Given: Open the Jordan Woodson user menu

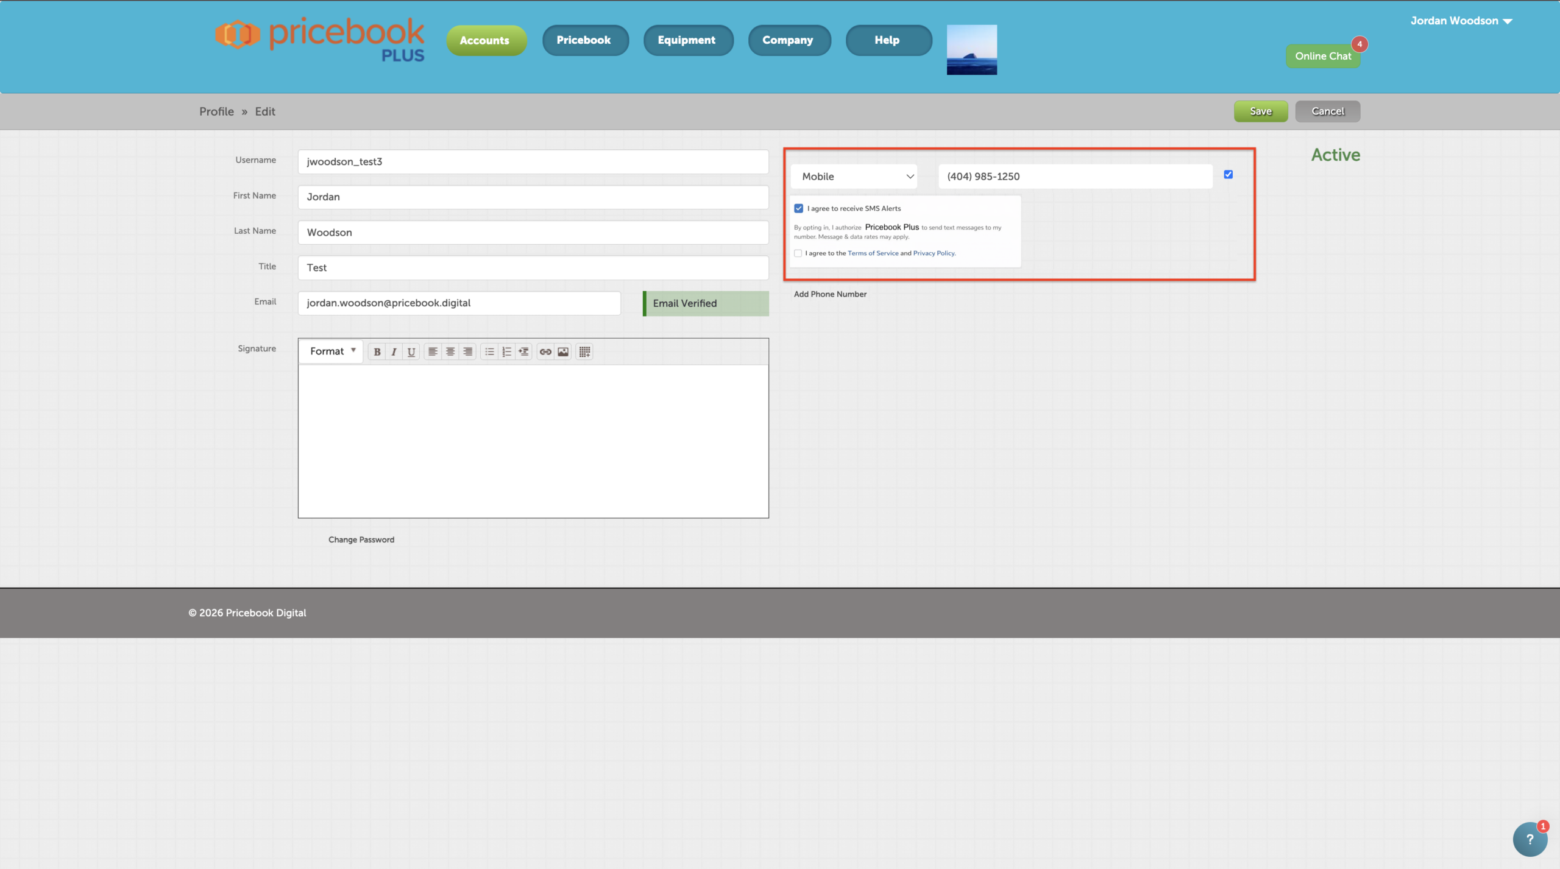Looking at the screenshot, I should 1461,21.
